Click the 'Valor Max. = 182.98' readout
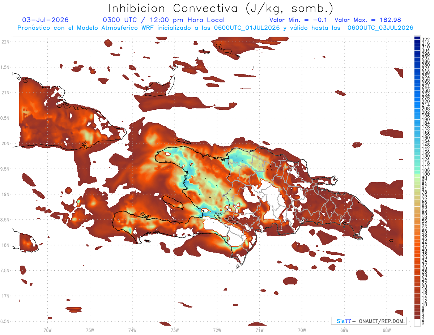Screen dimensions: 434x335 tap(368, 20)
